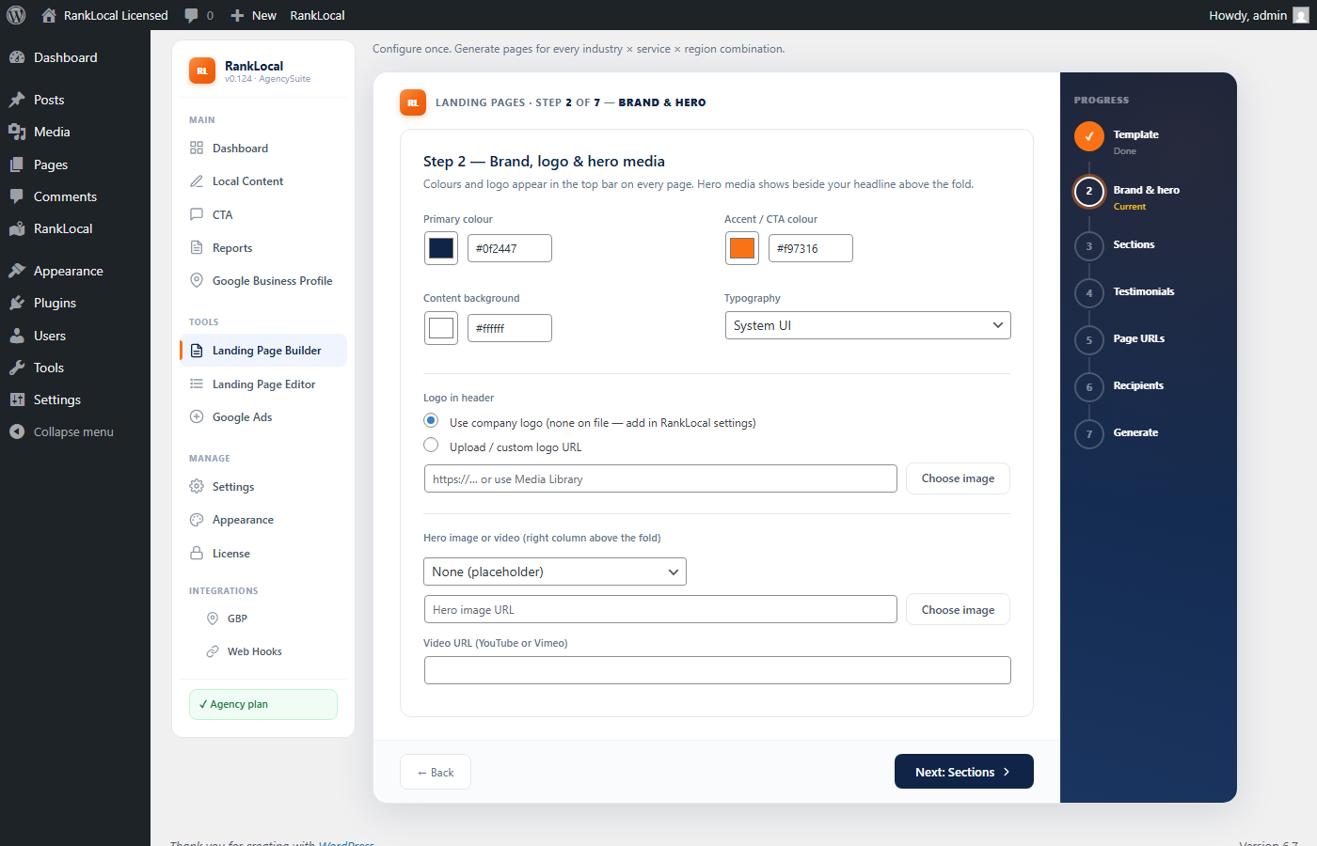Open the plugin Appearance item under Manage
The image size is (1317, 846).
pyautogui.click(x=263, y=520)
